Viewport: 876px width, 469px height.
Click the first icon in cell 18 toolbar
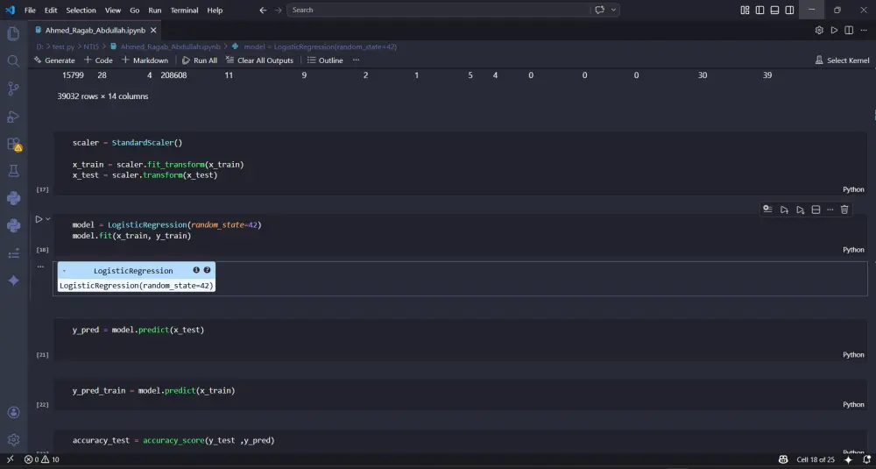pyautogui.click(x=767, y=209)
